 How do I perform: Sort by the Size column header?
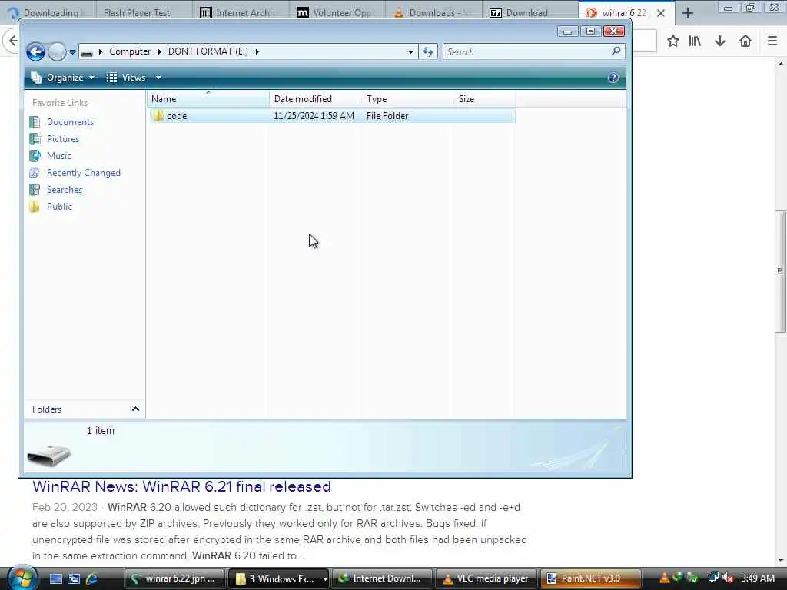coord(484,99)
